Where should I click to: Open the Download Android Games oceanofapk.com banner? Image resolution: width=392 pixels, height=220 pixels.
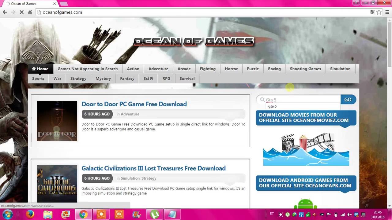coord(306,183)
